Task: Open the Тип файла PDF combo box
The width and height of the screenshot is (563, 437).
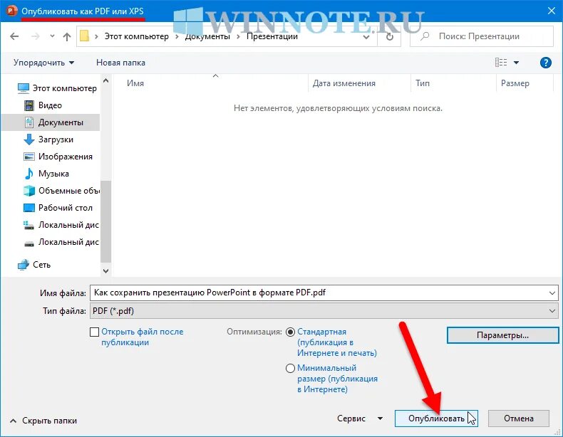Action: [x=324, y=311]
